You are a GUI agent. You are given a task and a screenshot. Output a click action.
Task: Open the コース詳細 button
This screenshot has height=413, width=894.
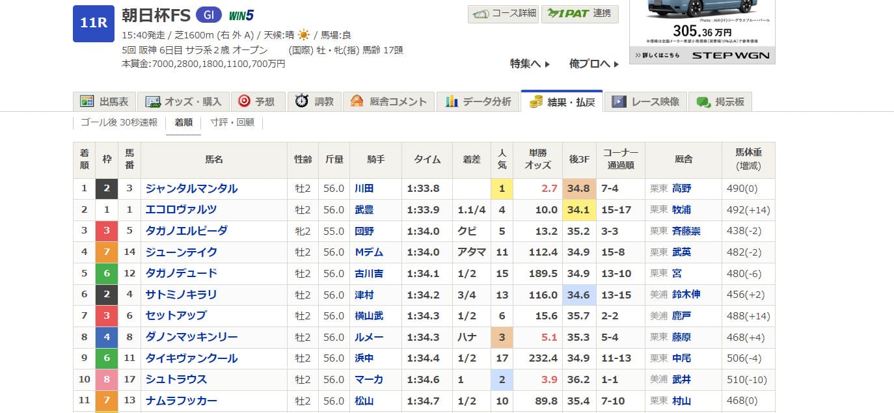point(503,14)
